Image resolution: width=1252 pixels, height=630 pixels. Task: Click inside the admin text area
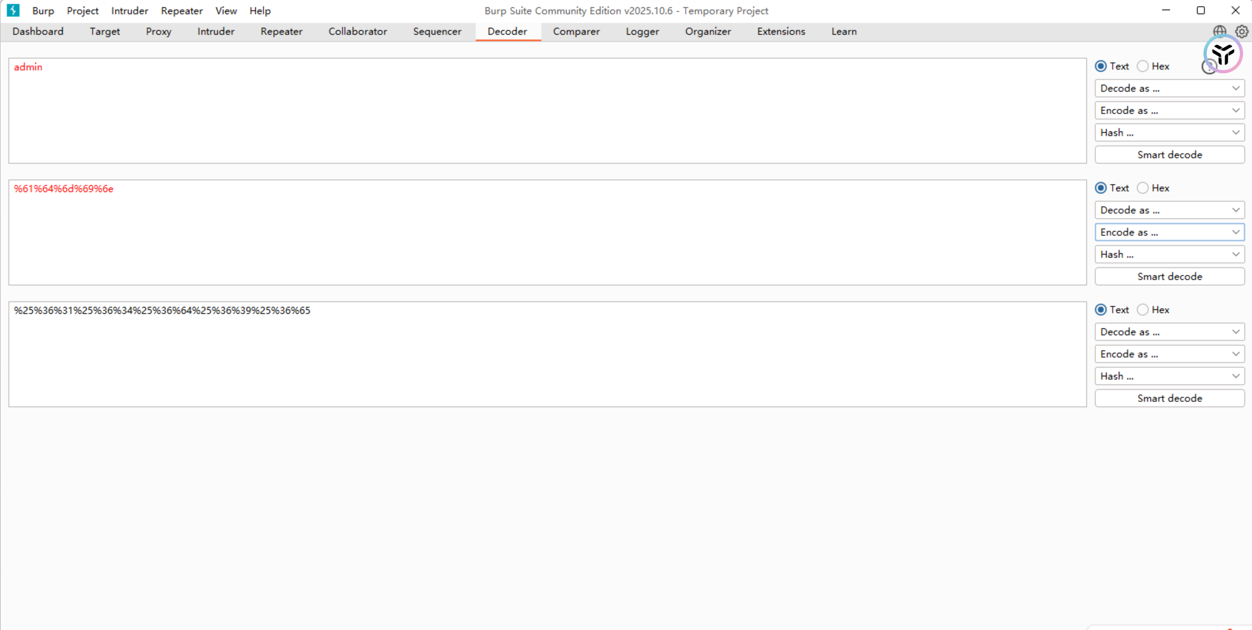pyautogui.click(x=547, y=111)
